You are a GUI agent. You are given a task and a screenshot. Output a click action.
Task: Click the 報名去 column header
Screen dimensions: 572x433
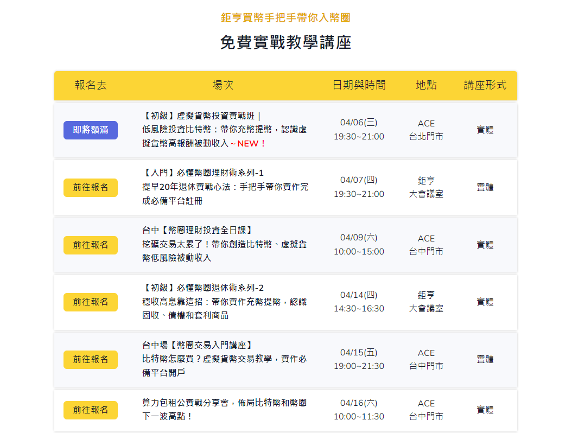pyautogui.click(x=91, y=85)
